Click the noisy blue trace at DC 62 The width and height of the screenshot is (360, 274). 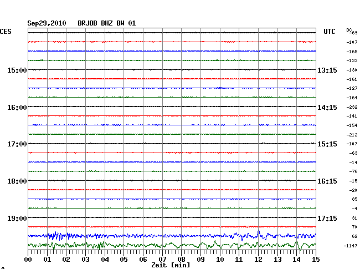click(x=172, y=236)
